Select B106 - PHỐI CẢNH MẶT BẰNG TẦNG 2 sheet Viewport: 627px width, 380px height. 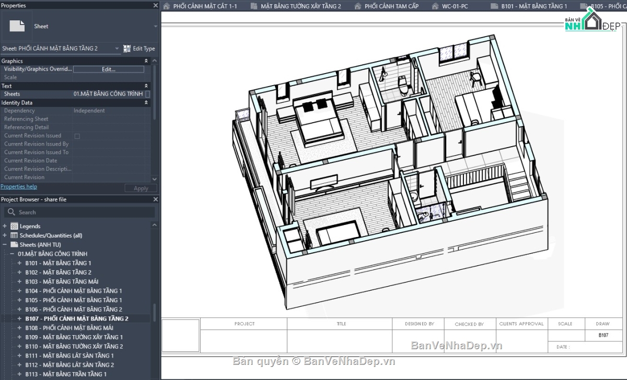click(74, 310)
